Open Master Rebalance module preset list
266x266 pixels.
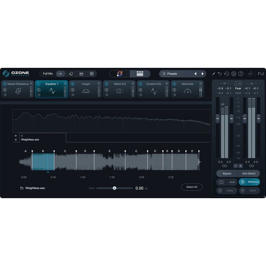[x=5, y=95]
